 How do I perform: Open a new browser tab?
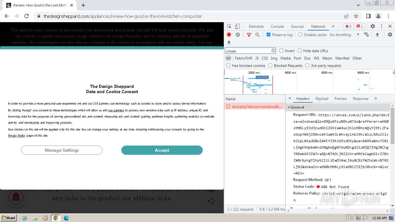pyautogui.click(x=83, y=5)
